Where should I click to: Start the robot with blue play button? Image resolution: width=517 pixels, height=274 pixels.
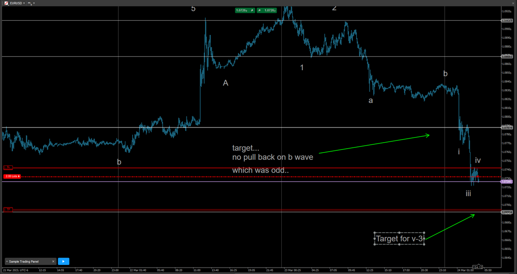[63, 261]
